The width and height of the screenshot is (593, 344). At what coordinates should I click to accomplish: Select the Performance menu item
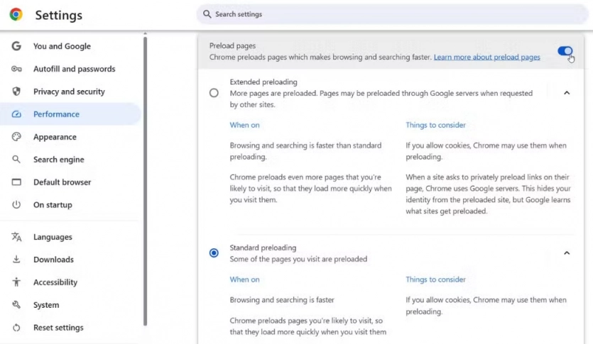click(70, 114)
